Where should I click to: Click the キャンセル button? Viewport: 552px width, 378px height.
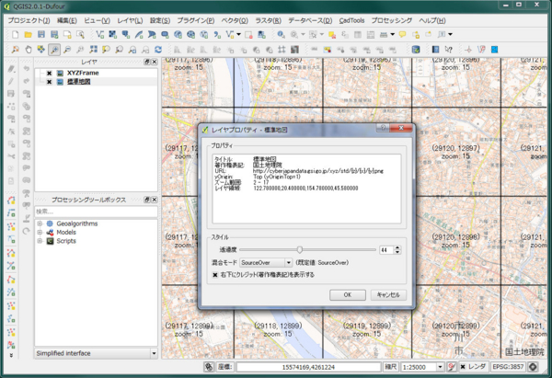(388, 295)
